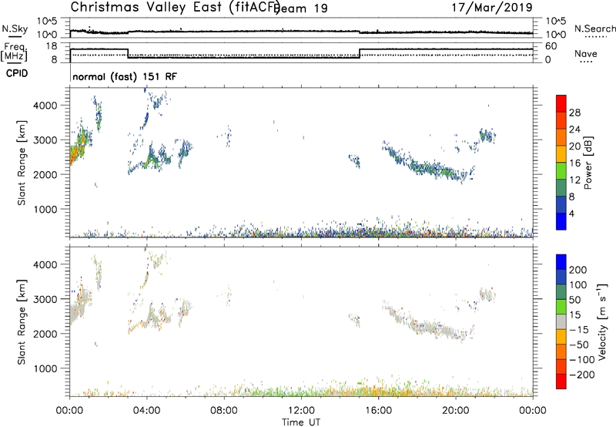Select the N.Sky legend label
This screenshot has width=616, height=427.
[x=15, y=29]
